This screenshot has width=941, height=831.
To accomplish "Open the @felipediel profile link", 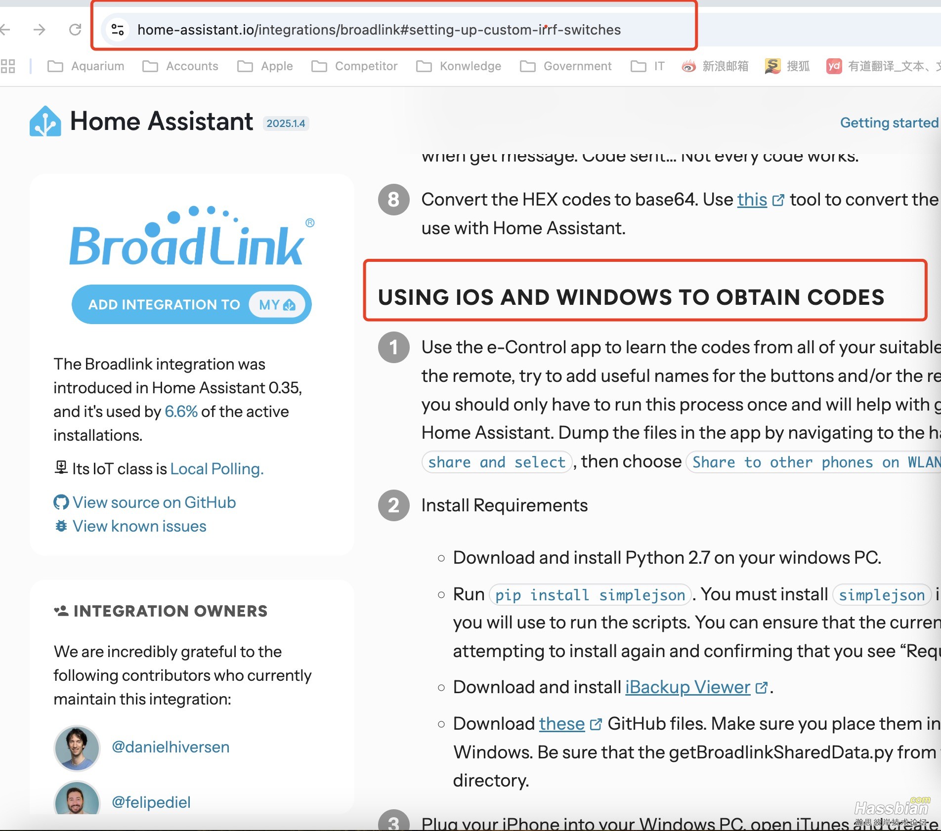I will tap(151, 802).
